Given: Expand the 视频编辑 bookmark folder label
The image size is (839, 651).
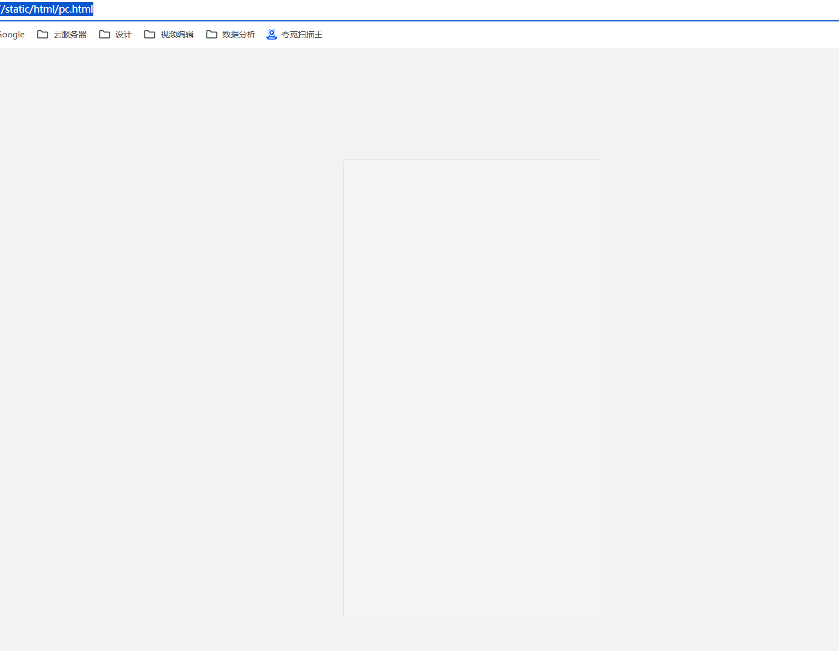Looking at the screenshot, I should coord(177,35).
